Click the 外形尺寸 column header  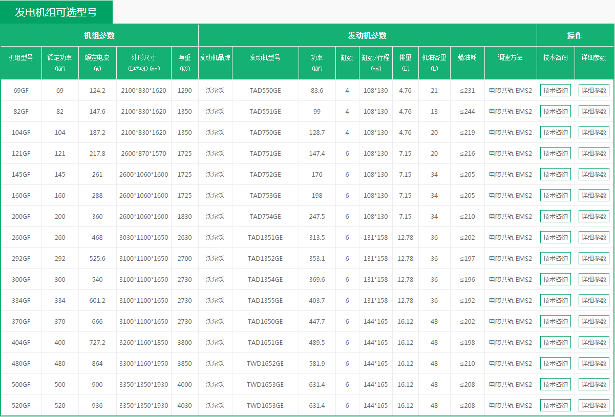(144, 62)
